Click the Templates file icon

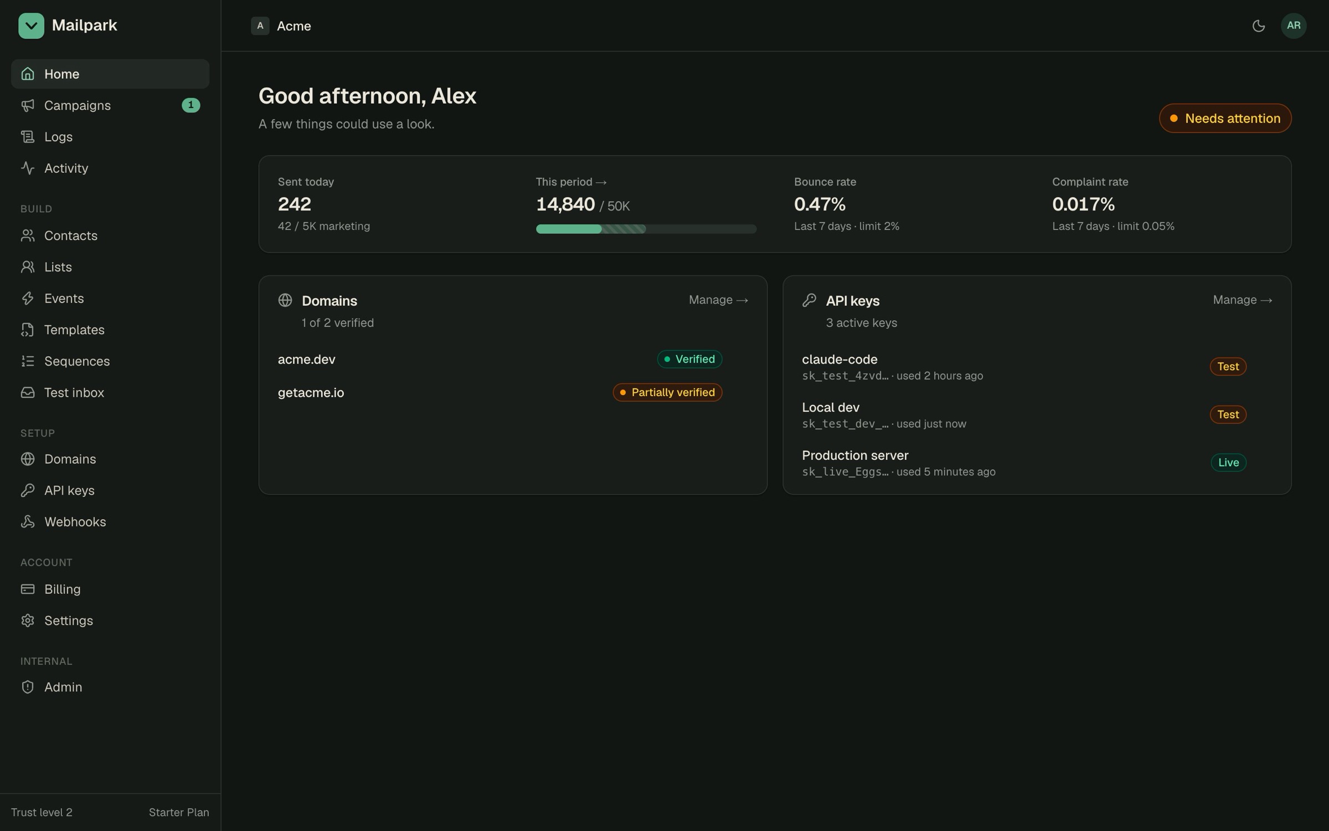tap(28, 330)
